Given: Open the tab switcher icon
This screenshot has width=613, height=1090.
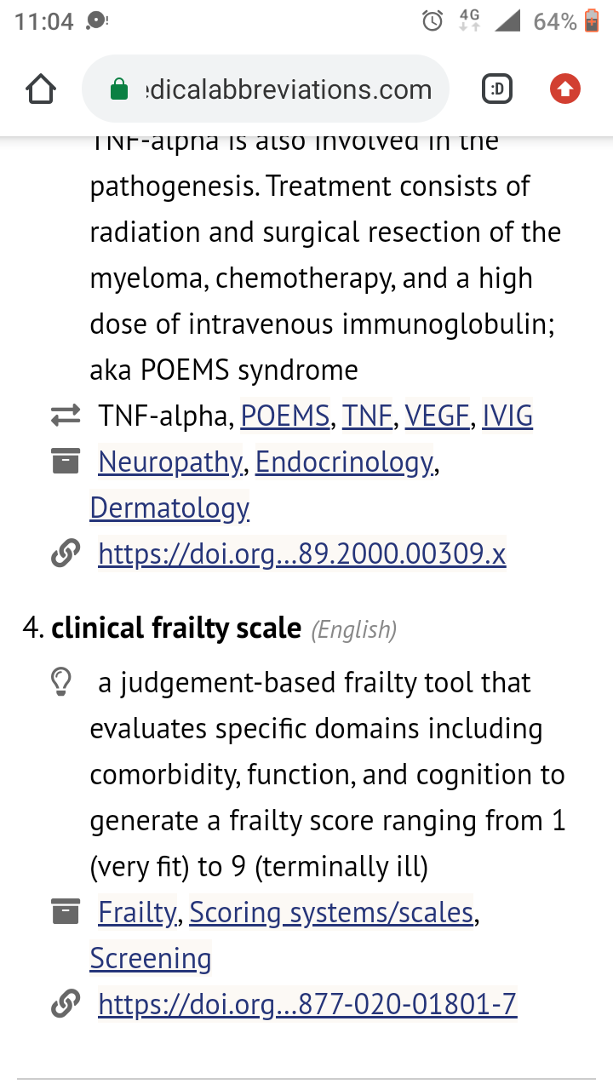Looking at the screenshot, I should tap(497, 89).
